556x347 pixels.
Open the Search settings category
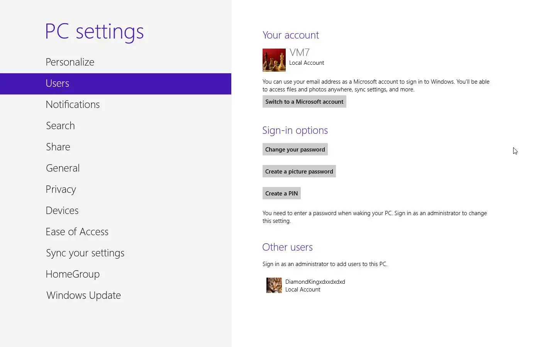point(60,126)
